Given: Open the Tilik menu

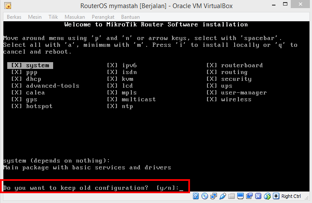Looking at the screenshot, I should coord(53,17).
